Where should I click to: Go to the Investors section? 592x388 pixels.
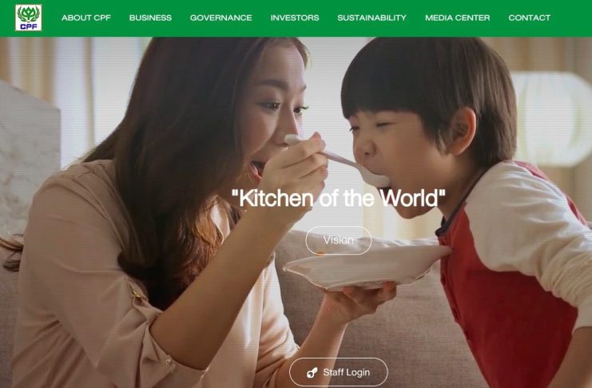295,18
